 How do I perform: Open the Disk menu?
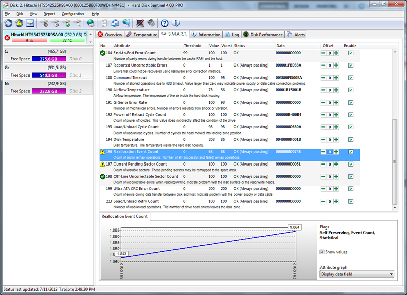pyautogui.click(x=20, y=14)
